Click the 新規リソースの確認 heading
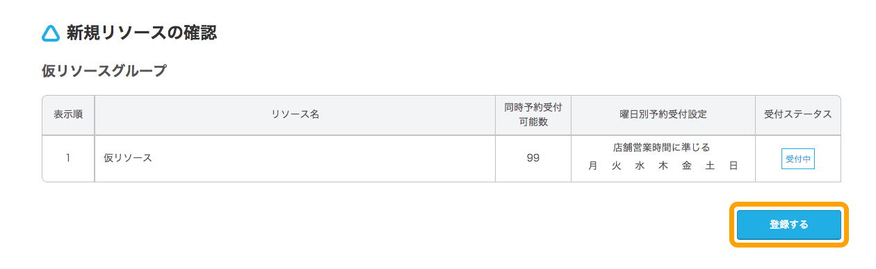 (142, 33)
